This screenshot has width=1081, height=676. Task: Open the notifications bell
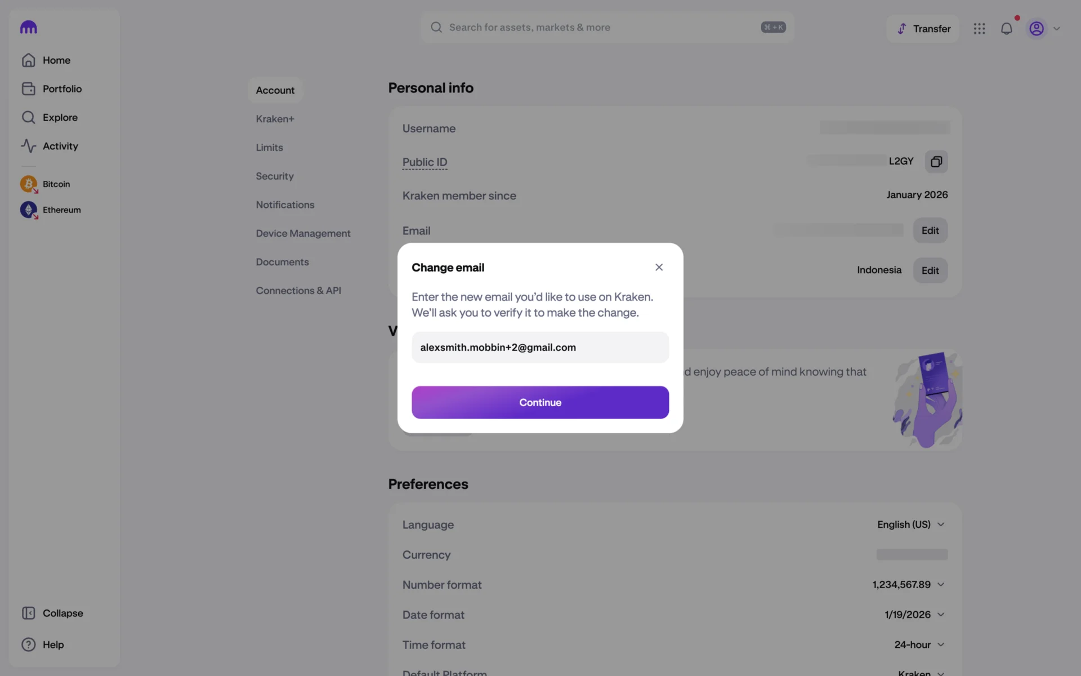click(x=1006, y=29)
